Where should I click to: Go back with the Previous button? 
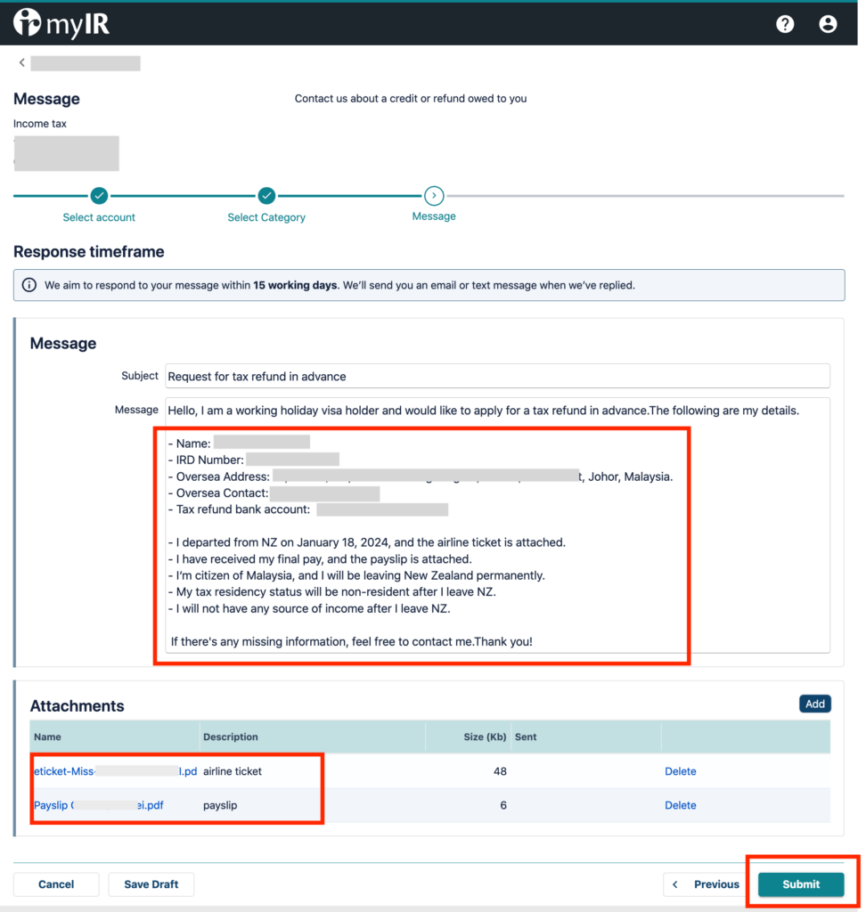point(707,884)
